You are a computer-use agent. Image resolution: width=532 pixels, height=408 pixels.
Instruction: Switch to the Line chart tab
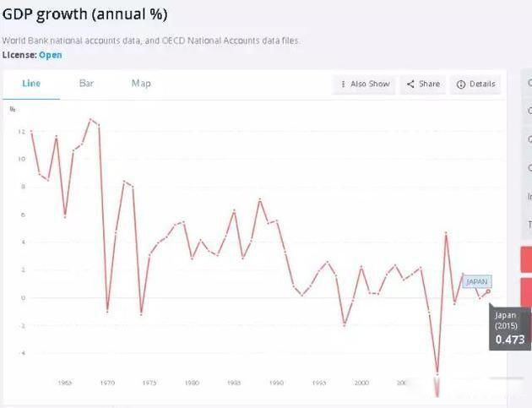coord(31,84)
